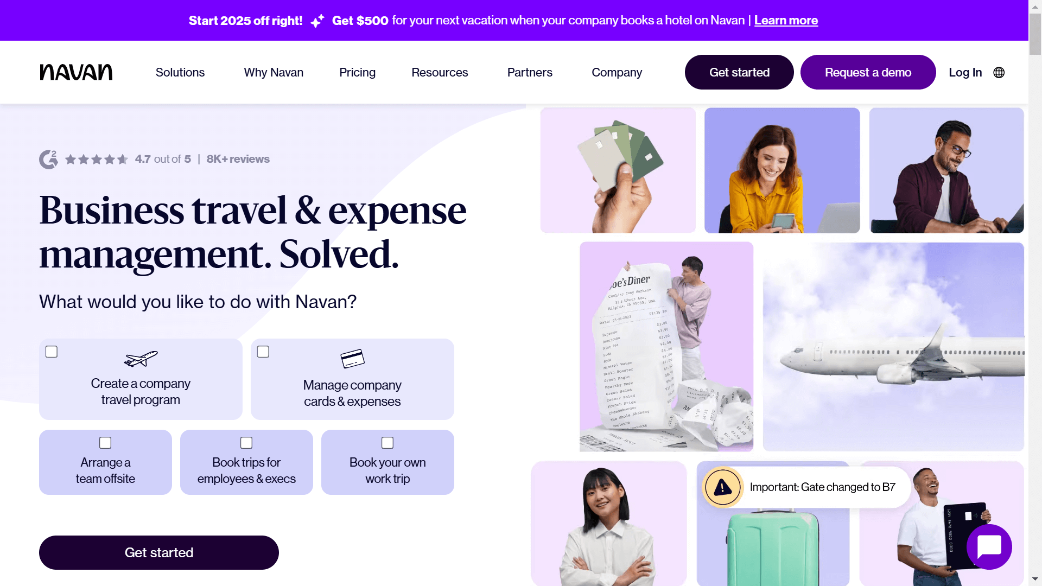Click the Request a demo button
Viewport: 1042px width, 586px height.
(868, 72)
